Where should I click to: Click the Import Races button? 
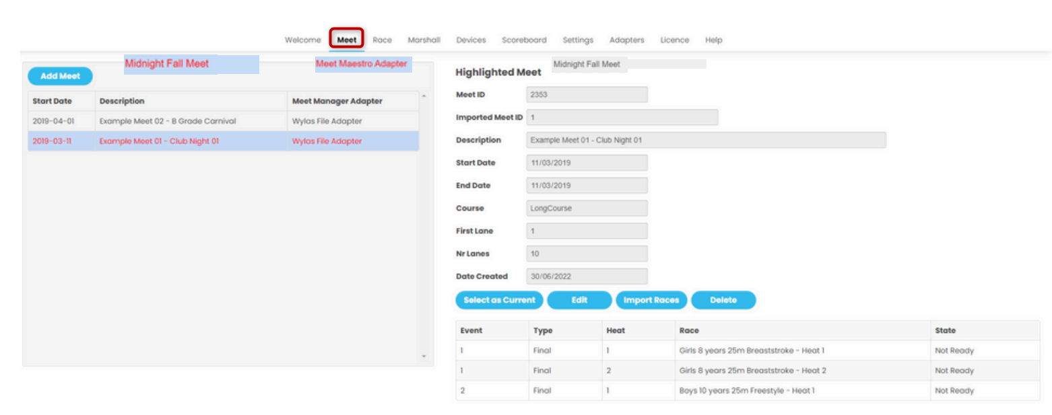pyautogui.click(x=651, y=301)
